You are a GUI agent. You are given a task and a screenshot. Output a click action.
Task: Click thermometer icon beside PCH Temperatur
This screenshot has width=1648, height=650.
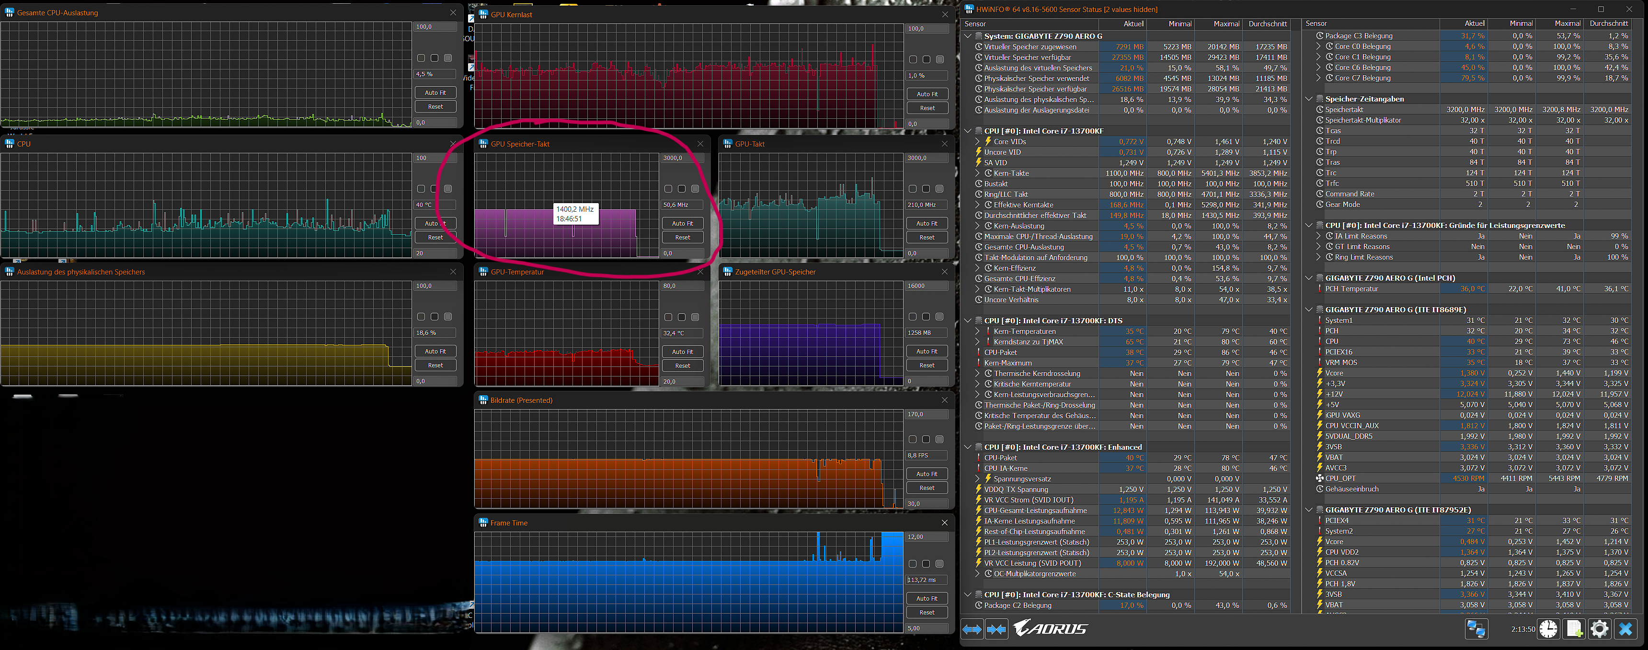tap(1319, 288)
